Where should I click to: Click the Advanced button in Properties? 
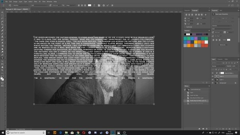pyautogui.click(x=223, y=45)
